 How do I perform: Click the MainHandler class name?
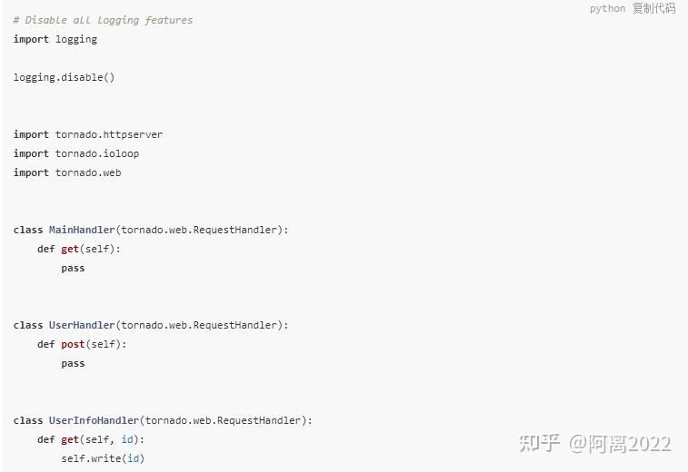82,230
